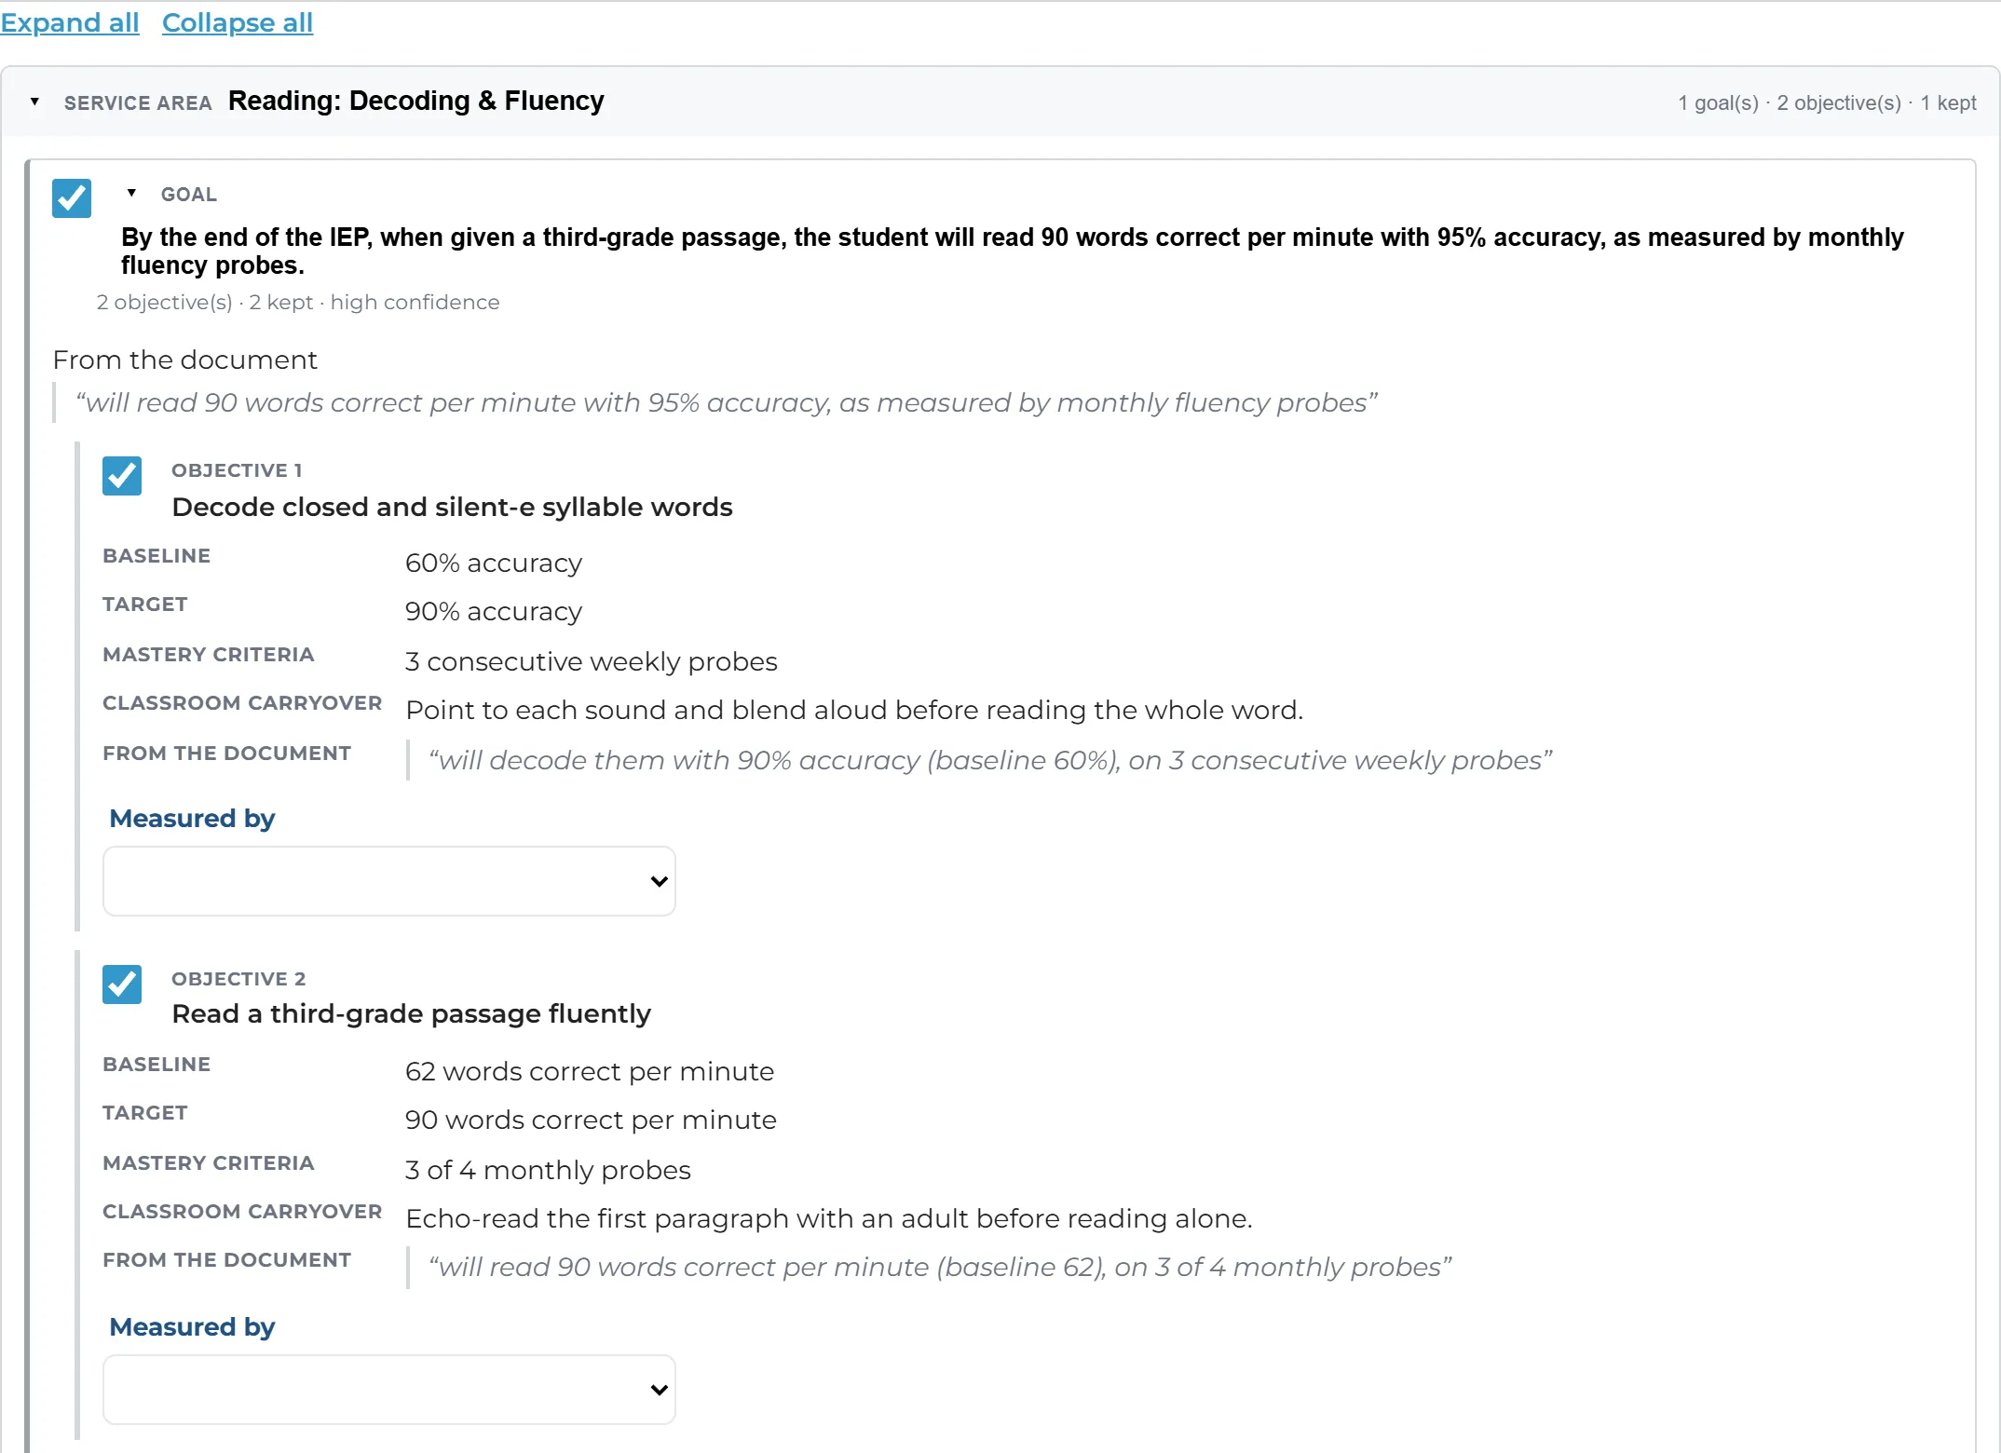2001x1453 pixels.
Task: Click '62 words correct per minute' baseline
Action: pos(590,1072)
